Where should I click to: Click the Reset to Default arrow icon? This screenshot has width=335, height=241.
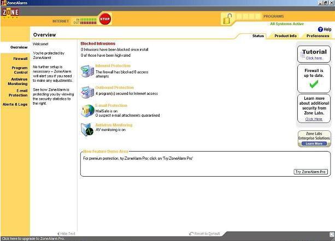pyautogui.click(x=191, y=234)
